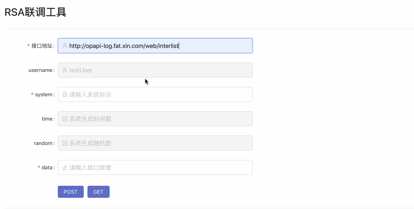The image size is (414, 209).
Task: Click lock icon in system field
Action: click(65, 94)
